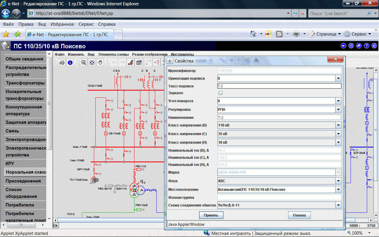Click the Текст подписи input field
This screenshot has height=237, width=379.
(x=279, y=86)
